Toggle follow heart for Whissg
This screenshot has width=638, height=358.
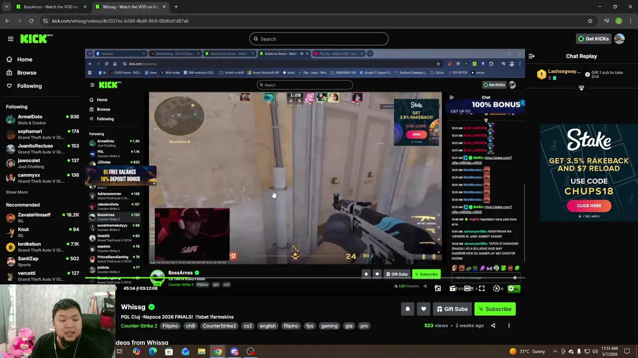[424, 309]
